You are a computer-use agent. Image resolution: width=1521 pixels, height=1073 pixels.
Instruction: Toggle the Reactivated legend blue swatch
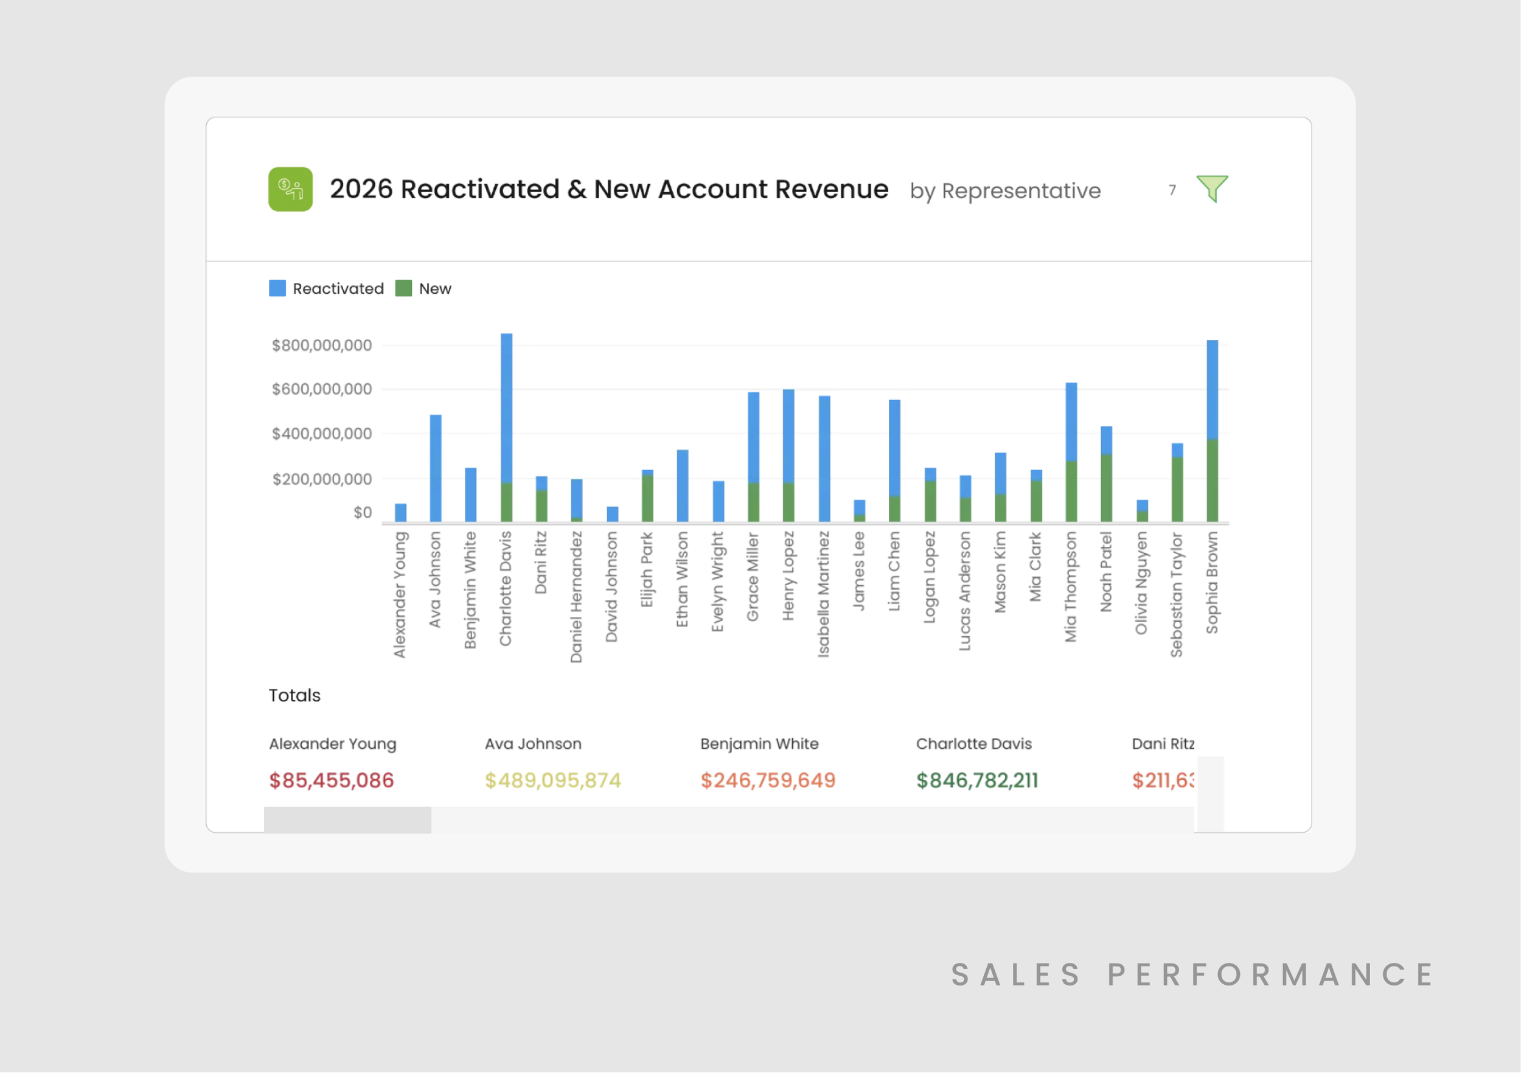click(277, 288)
